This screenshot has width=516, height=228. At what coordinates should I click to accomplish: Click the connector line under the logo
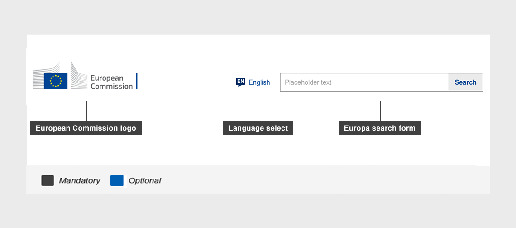pyautogui.click(x=87, y=111)
